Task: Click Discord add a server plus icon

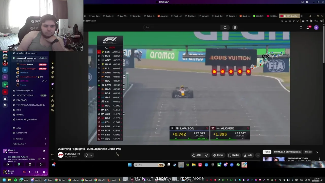Action: click(5, 99)
